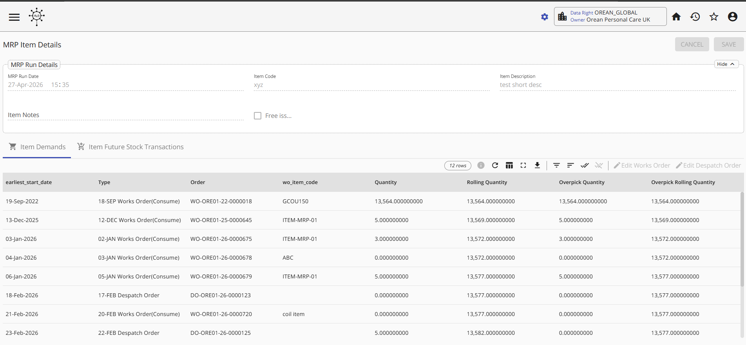Open favourites star icon
Screen dimensions: 746x345
click(714, 17)
